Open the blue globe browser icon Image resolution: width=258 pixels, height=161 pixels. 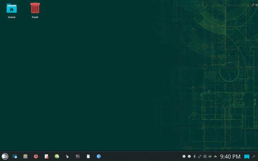[x=99, y=156]
